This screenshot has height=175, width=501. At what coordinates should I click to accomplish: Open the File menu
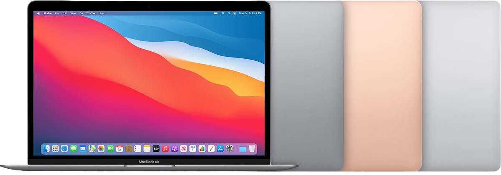click(x=57, y=13)
